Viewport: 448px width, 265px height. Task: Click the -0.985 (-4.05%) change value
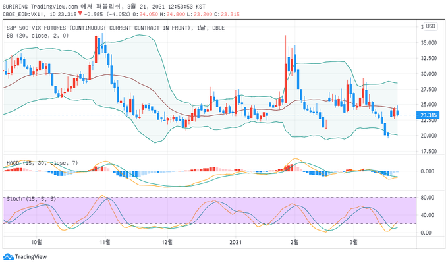click(x=107, y=14)
